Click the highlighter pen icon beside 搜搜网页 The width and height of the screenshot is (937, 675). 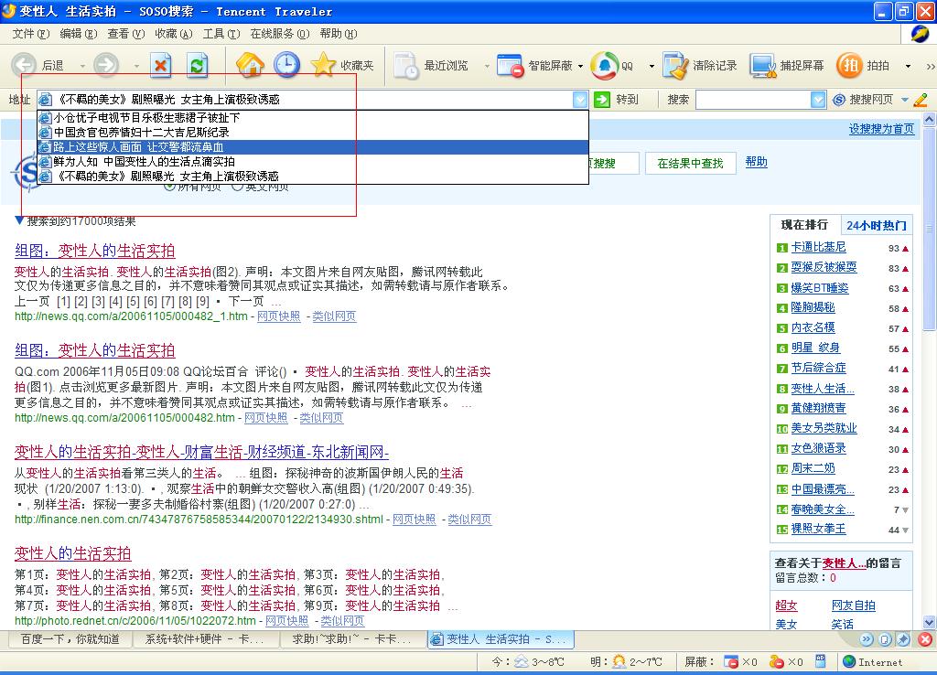[921, 100]
